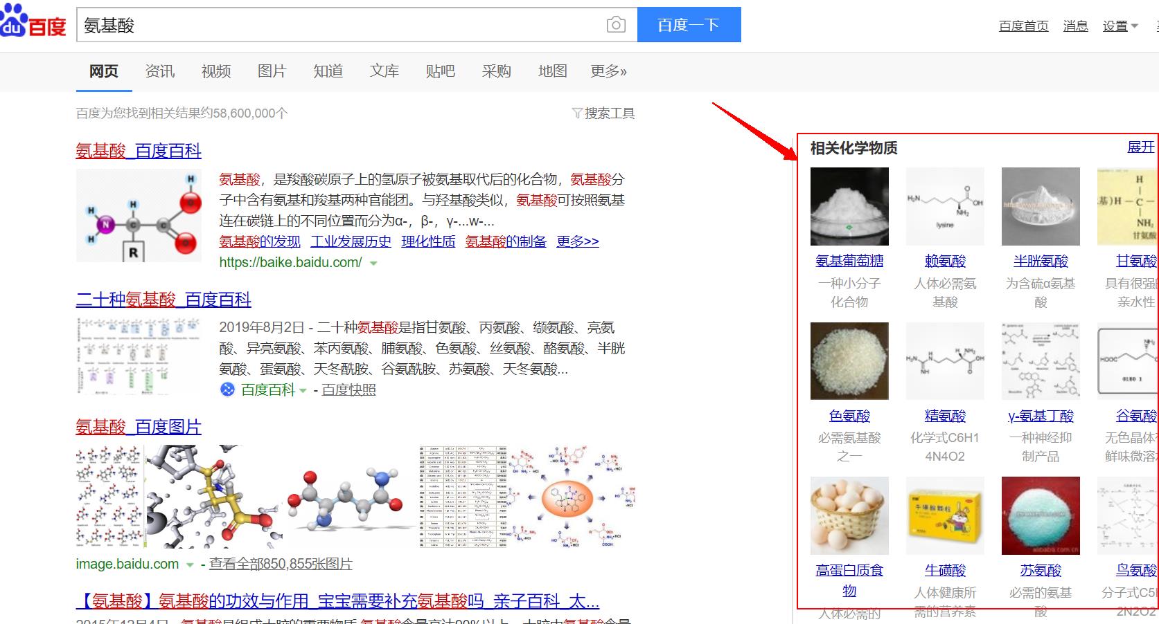Click the amino acid molecule structure thumbnail
Image resolution: width=1159 pixels, height=624 pixels.
click(x=139, y=215)
